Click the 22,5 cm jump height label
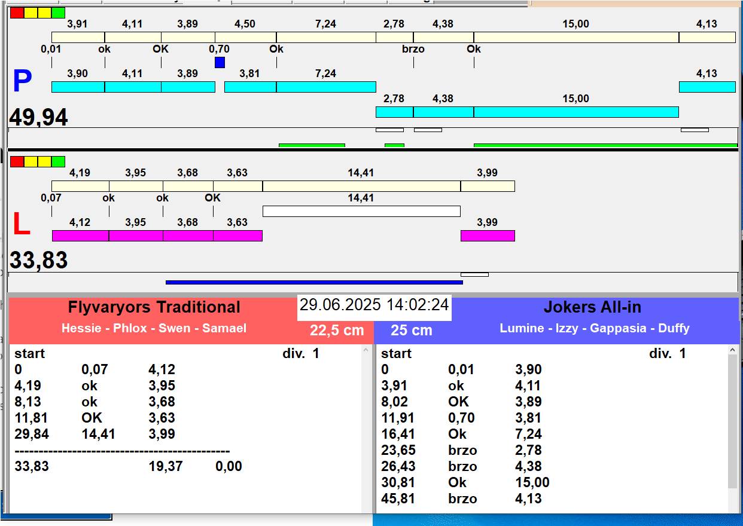743x526 pixels. click(x=337, y=331)
